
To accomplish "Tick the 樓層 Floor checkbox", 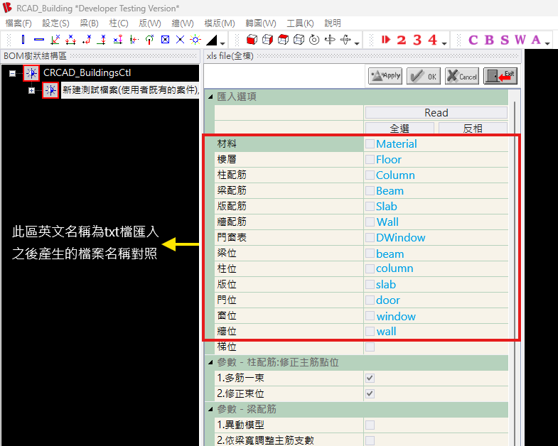I will click(370, 159).
